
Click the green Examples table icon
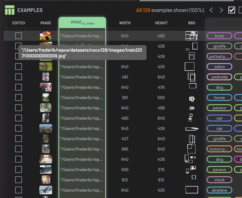coord(9,10)
